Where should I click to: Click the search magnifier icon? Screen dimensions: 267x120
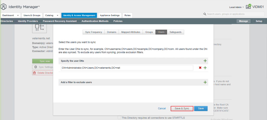(x=205, y=14)
